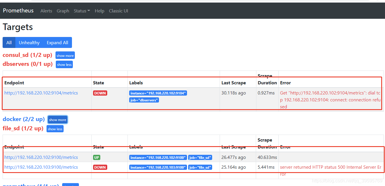Click the instance="192.168.220.102:9100" label badge

tap(158, 157)
